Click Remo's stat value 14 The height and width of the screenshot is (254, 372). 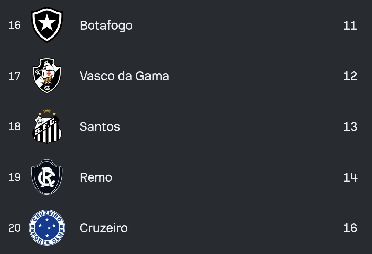[x=350, y=177]
